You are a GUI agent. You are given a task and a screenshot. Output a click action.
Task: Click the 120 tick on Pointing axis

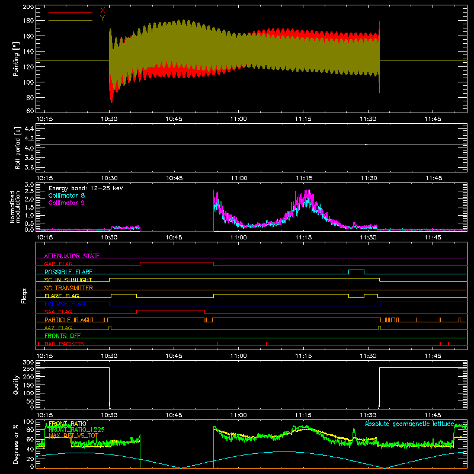pos(28,67)
